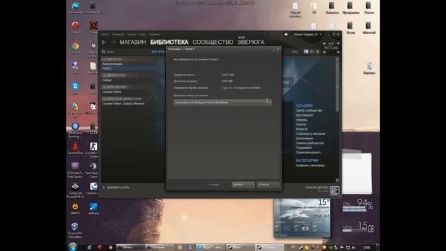This screenshot has width=446, height=251.
Task: Select Portal 2 in the library list
Action: tap(132, 68)
